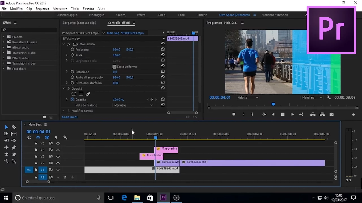The image size is (362, 203).
Task: Open Adatta zoom level dropdown
Action: coord(248,98)
